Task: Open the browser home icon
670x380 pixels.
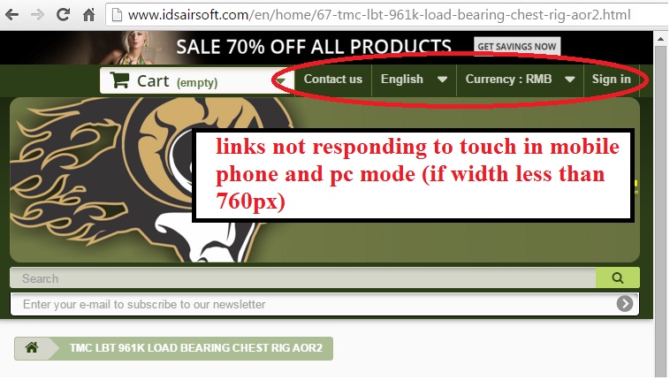Action: pyautogui.click(x=89, y=15)
